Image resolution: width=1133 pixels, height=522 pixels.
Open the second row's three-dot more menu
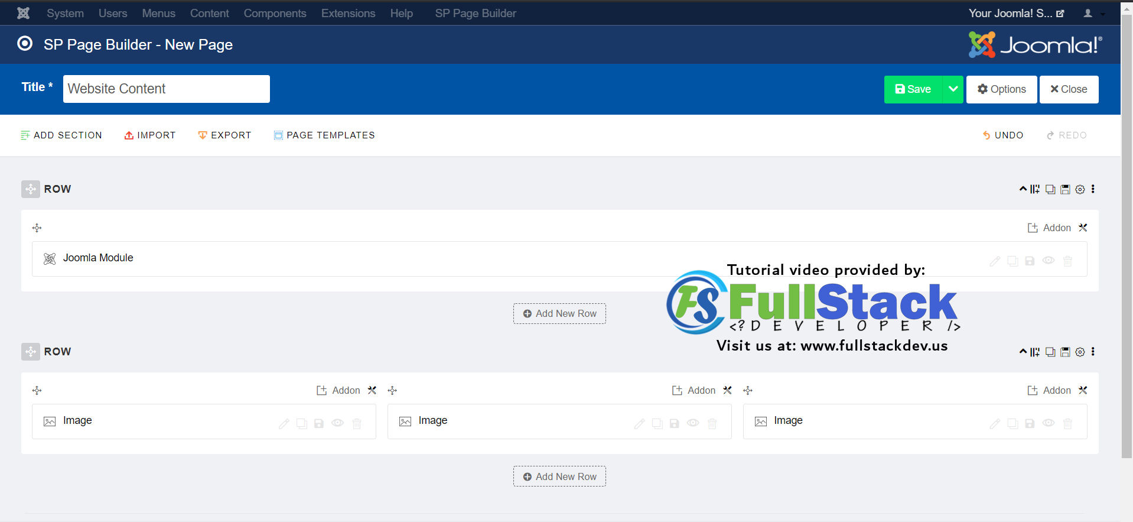click(x=1093, y=352)
